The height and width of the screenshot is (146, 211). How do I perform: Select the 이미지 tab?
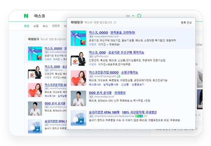click(56, 26)
